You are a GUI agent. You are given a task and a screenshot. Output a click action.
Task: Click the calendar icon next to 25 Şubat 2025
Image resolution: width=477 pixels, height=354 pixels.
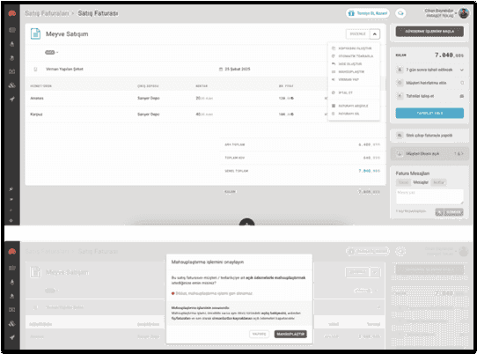coord(221,69)
